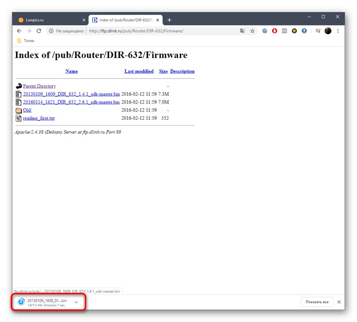Minimize the browser window
Screen dimensions: 357x322
coord(309,17)
